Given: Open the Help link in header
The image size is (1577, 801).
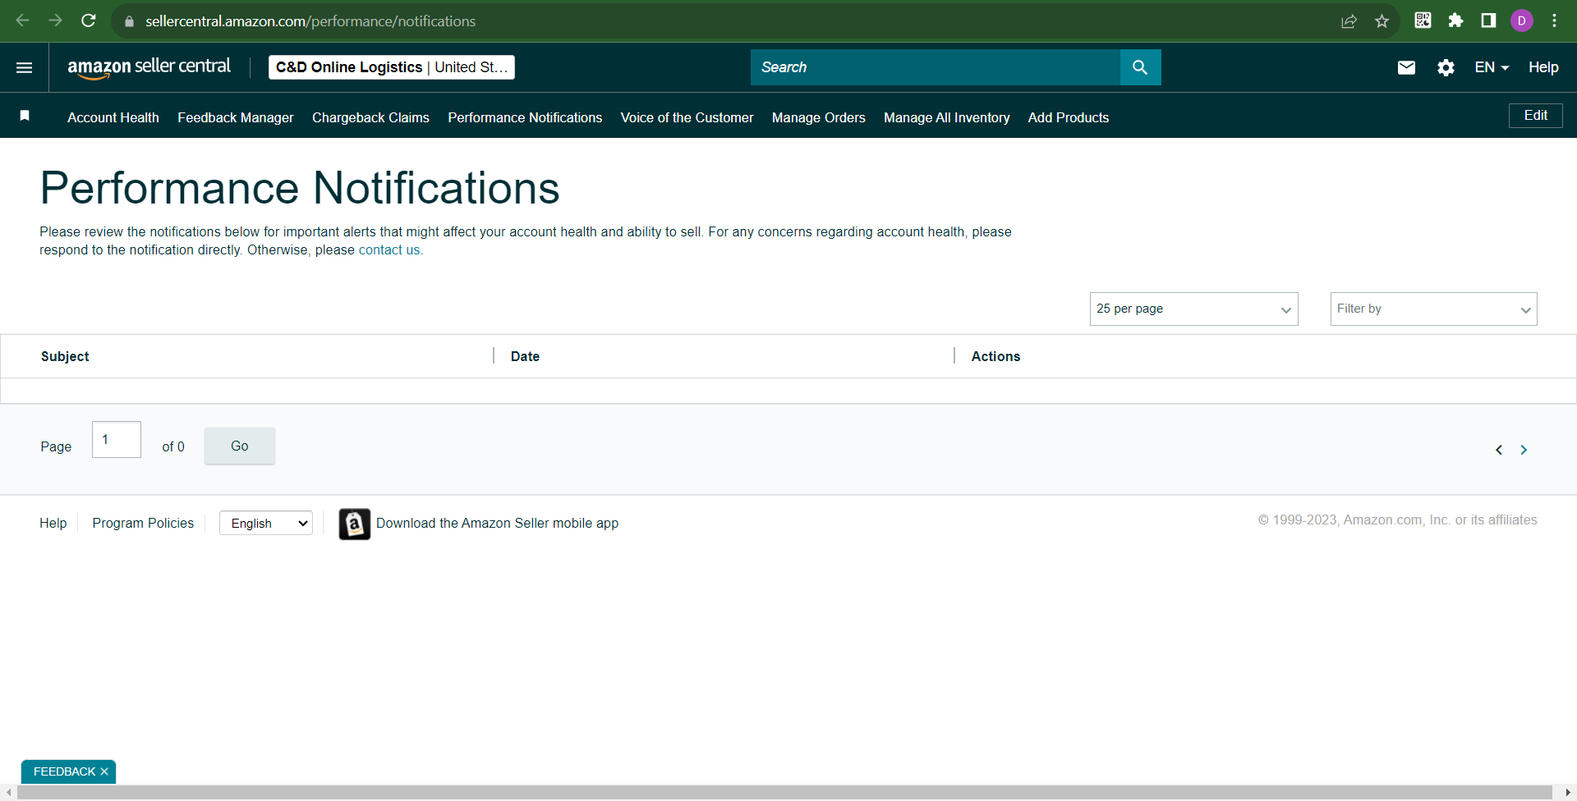Looking at the screenshot, I should pyautogui.click(x=1543, y=67).
